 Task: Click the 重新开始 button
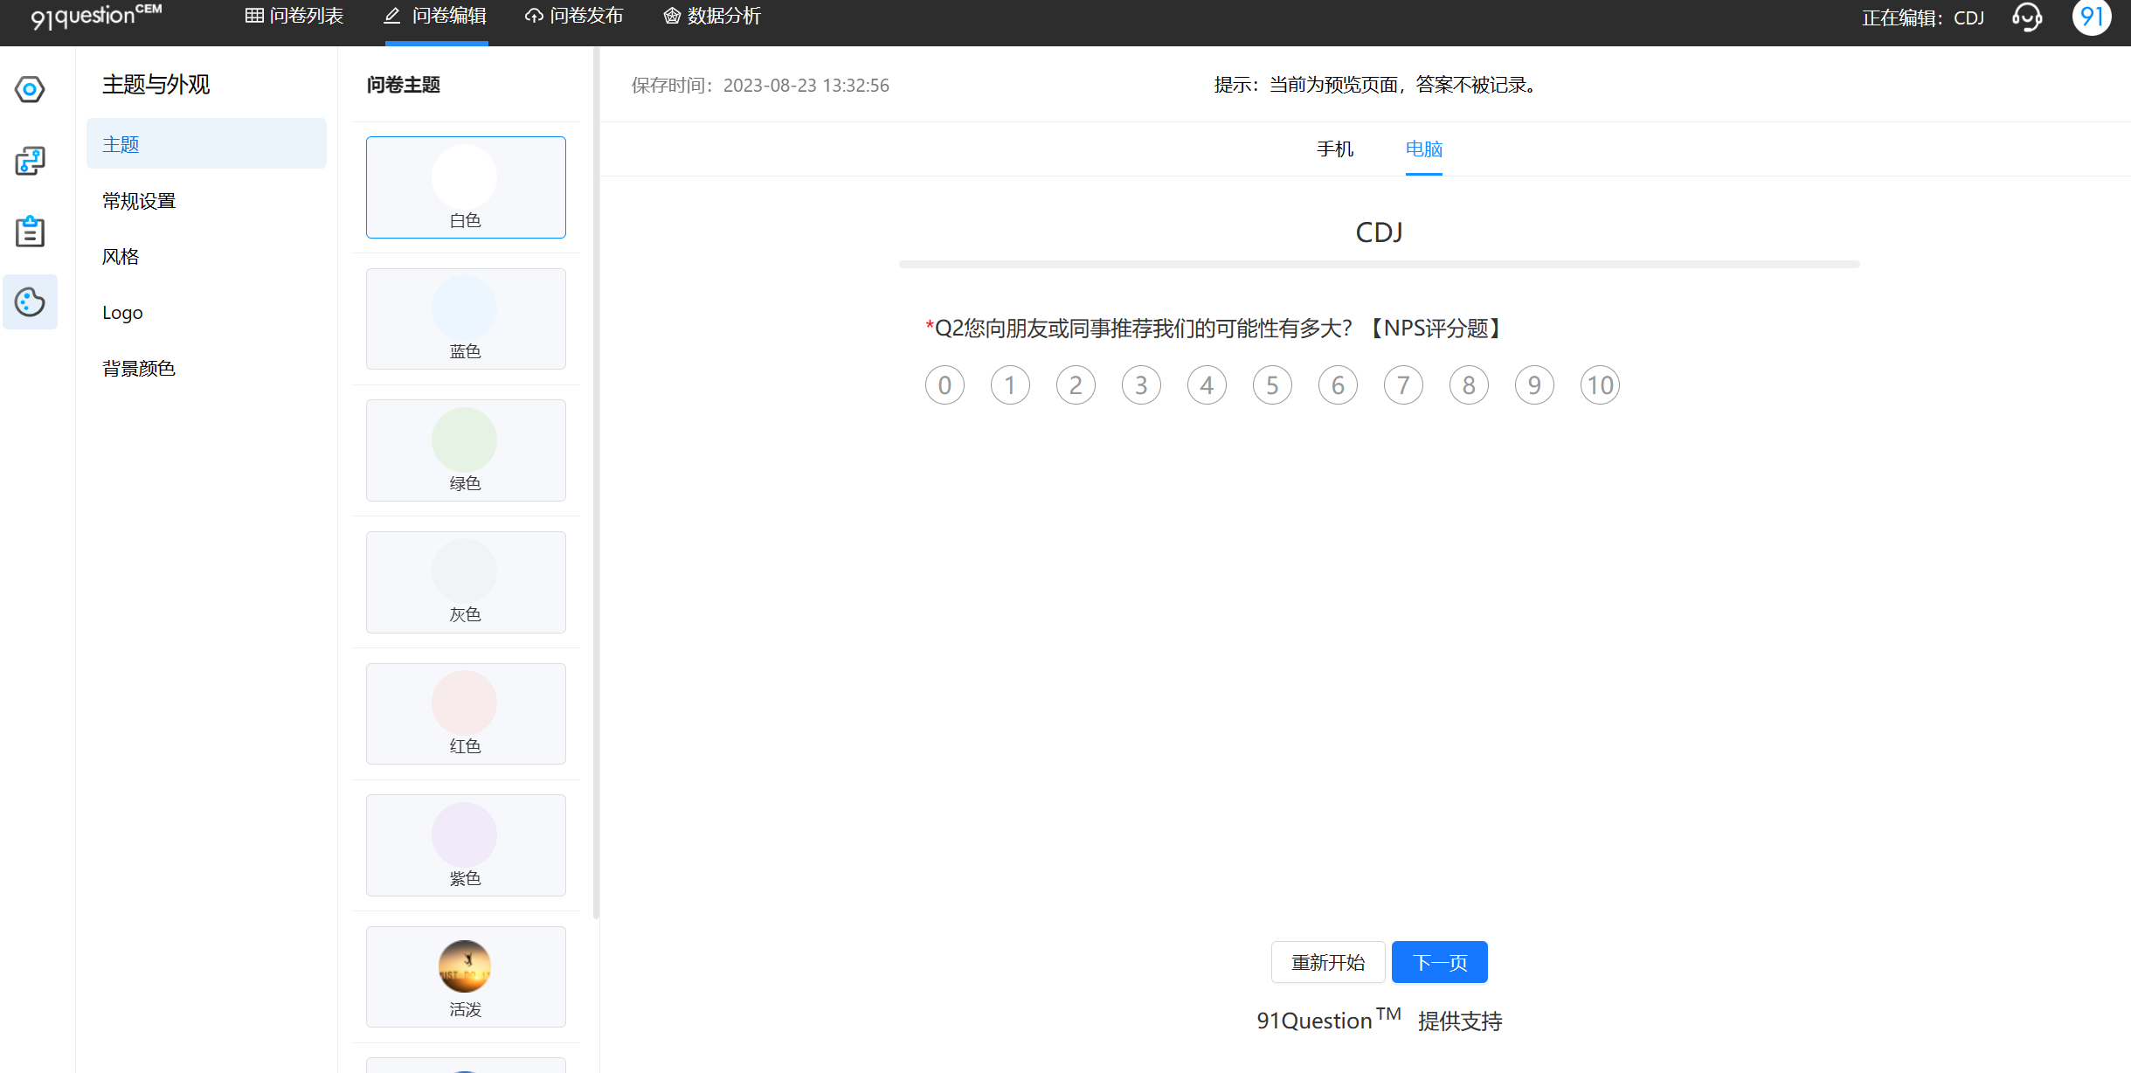[x=1328, y=962]
